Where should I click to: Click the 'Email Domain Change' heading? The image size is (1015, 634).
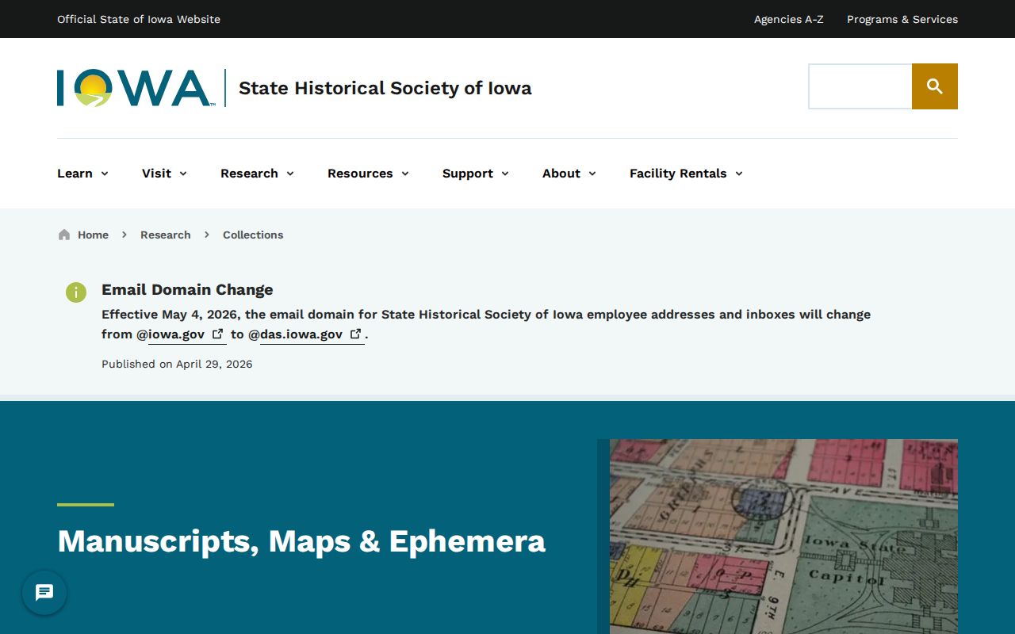(x=187, y=290)
